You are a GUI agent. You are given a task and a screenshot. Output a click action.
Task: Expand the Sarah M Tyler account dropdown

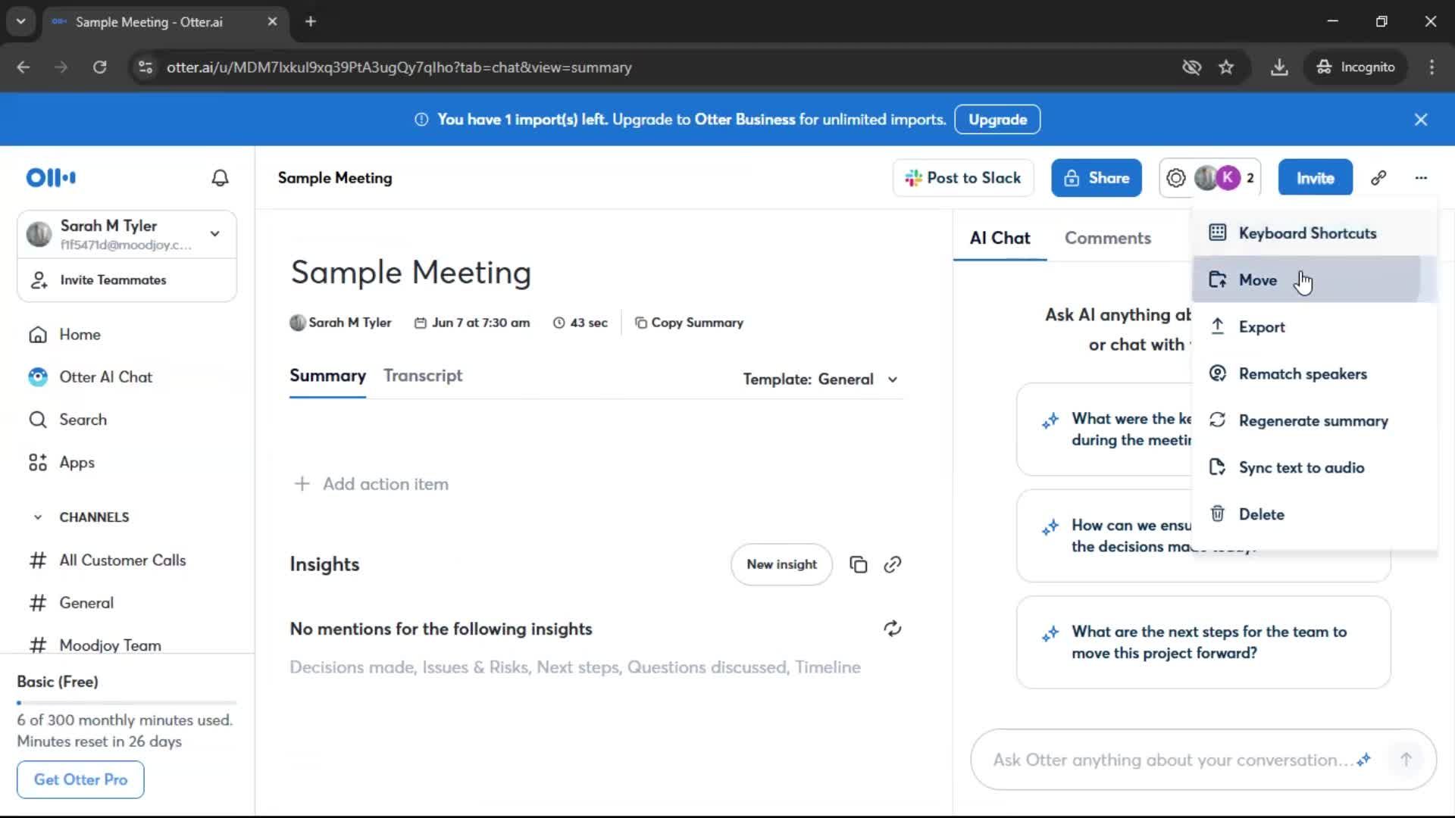point(215,234)
